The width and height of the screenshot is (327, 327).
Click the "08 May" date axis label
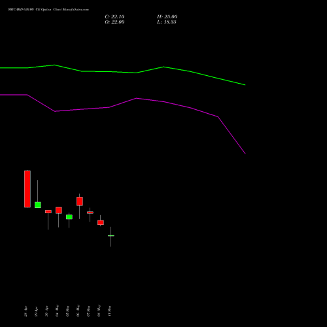click(x=99, y=311)
